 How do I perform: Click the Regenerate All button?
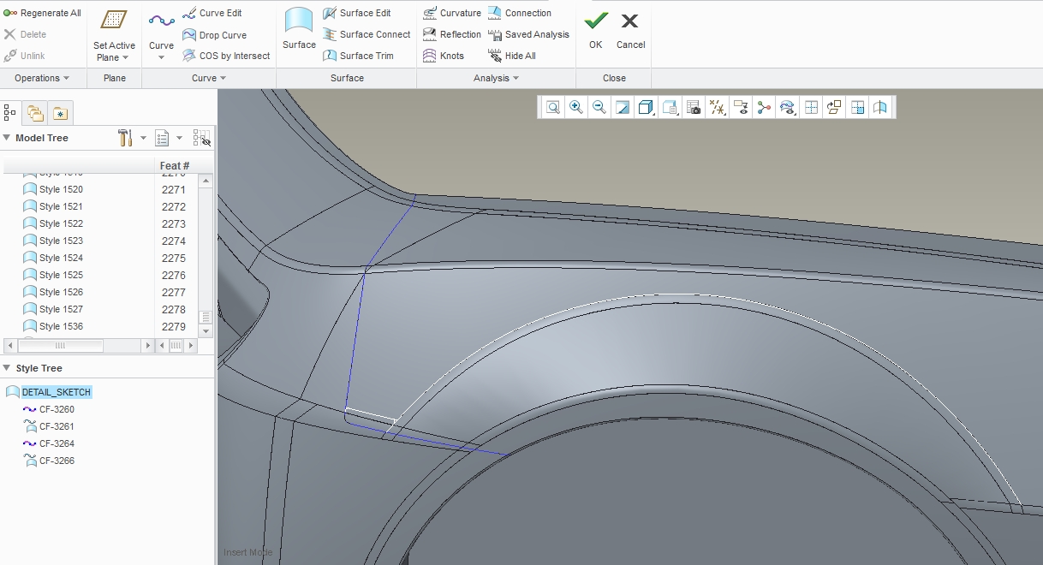coord(42,13)
